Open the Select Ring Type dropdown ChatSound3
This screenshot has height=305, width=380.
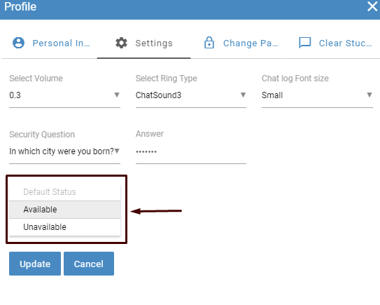(x=191, y=95)
